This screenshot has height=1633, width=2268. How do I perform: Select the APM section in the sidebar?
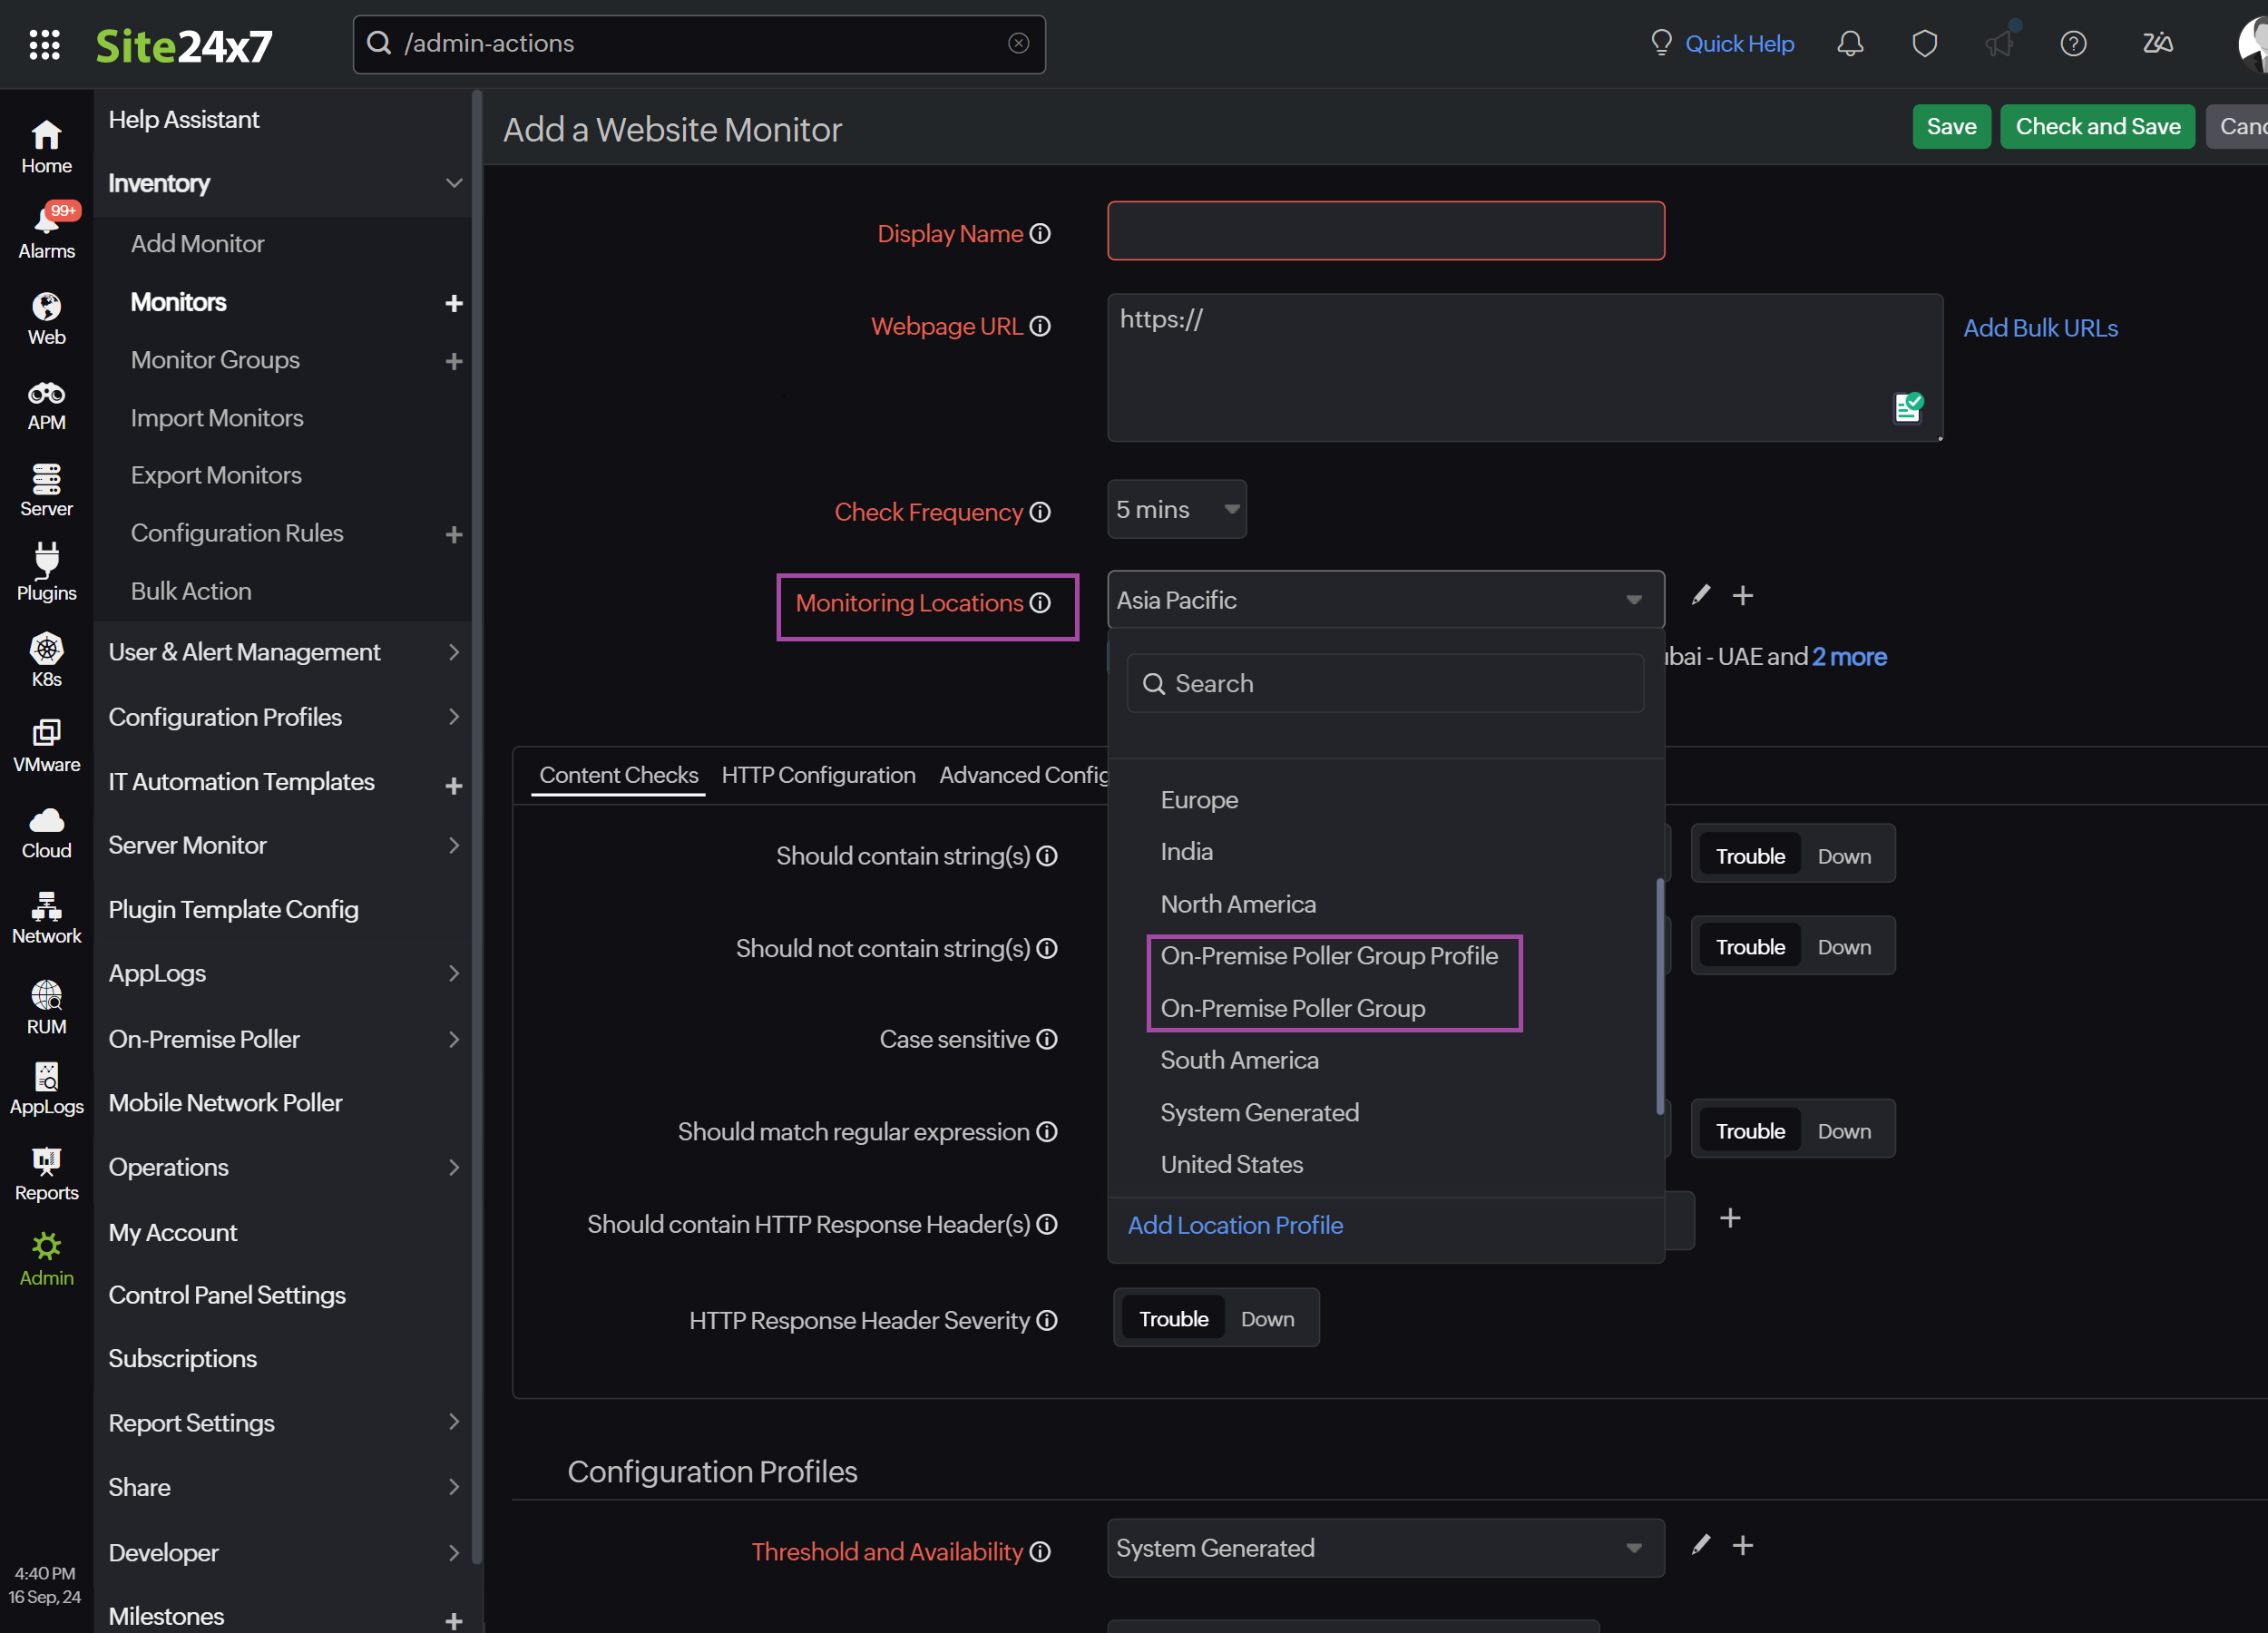pyautogui.click(x=46, y=404)
